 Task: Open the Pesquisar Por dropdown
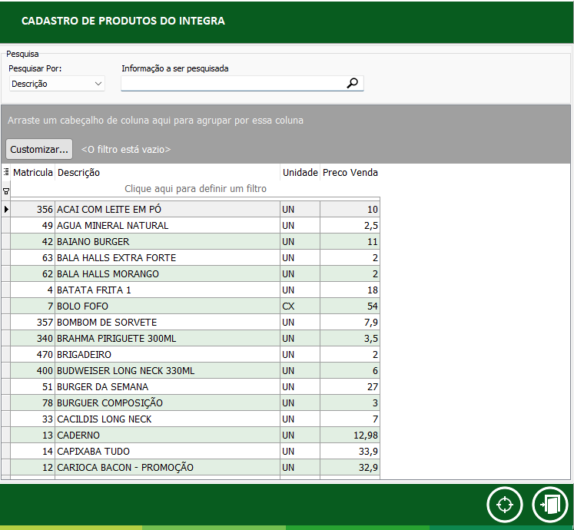[57, 84]
